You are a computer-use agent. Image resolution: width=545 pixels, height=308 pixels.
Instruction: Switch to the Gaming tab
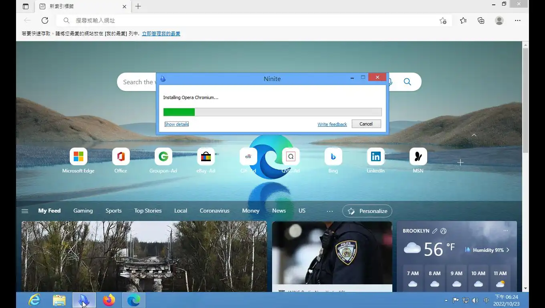(x=83, y=211)
